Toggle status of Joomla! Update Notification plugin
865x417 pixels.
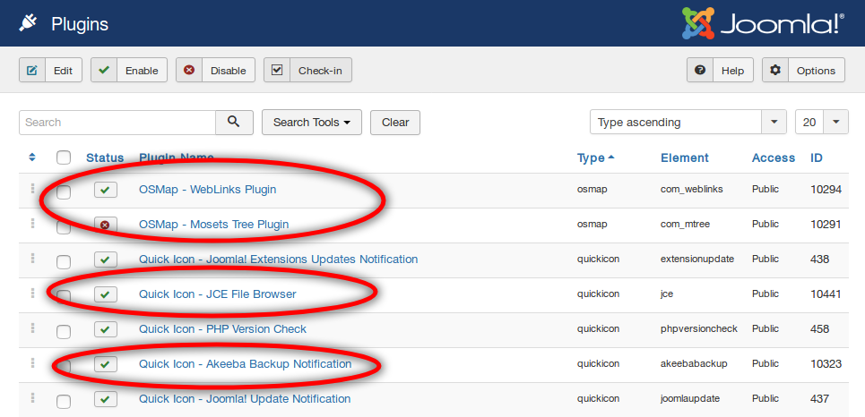[x=106, y=399]
